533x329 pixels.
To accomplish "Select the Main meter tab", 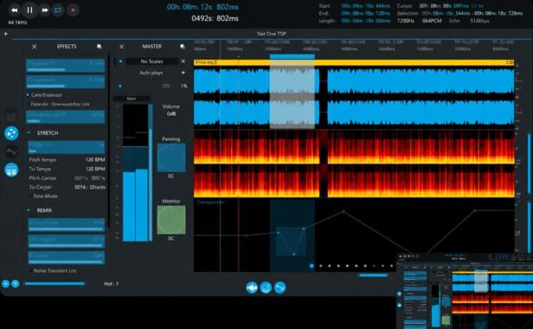I will coord(132,99).
